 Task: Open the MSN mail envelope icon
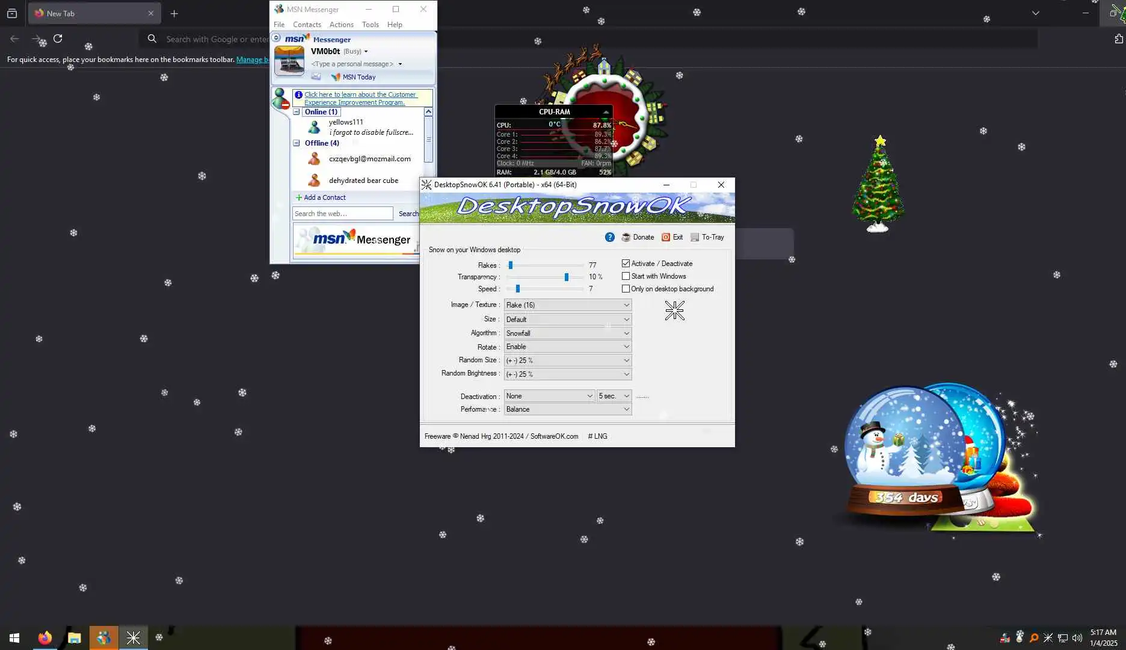click(316, 77)
